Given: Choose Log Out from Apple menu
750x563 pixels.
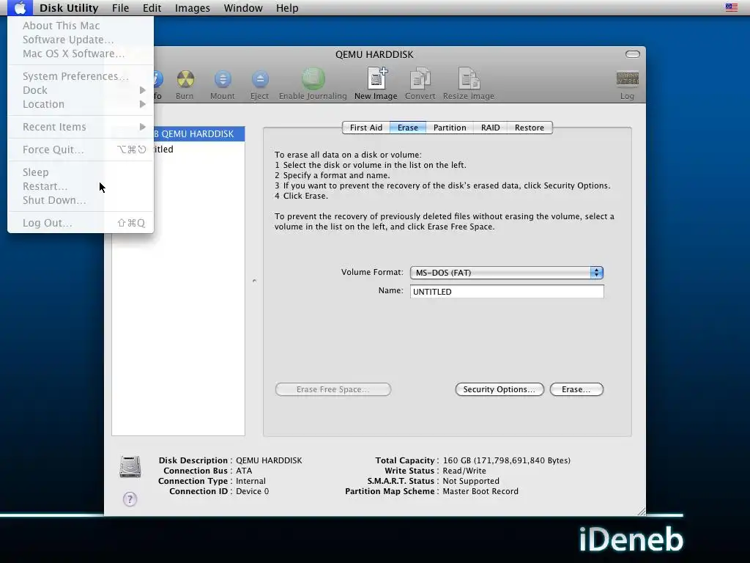Looking at the screenshot, I should [81, 223].
